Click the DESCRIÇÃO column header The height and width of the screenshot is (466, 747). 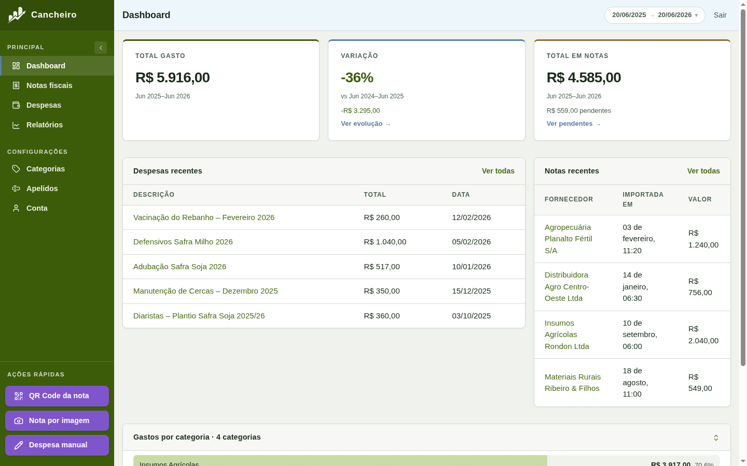click(x=154, y=195)
